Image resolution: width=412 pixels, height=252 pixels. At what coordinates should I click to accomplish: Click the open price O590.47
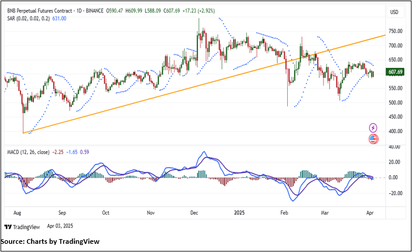[114, 11]
